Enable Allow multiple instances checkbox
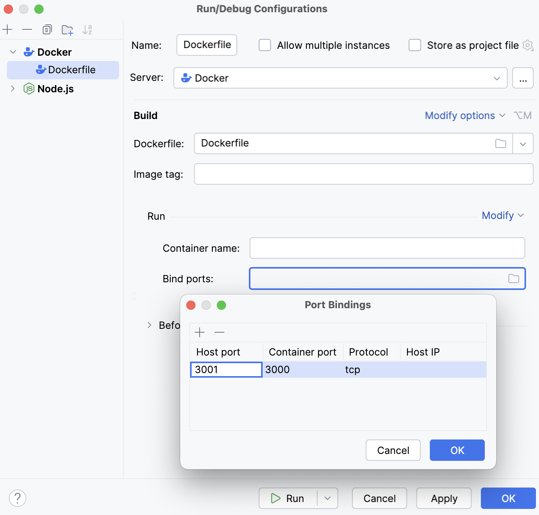 (265, 45)
